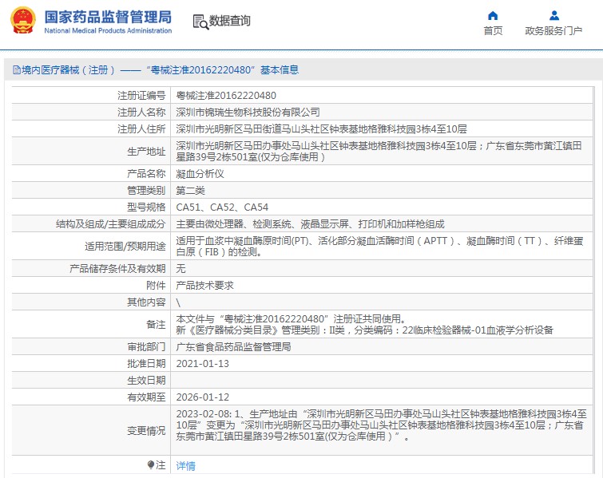The height and width of the screenshot is (478, 603).
Task: Click the approval date 2021-01-13
Action: [202, 364]
